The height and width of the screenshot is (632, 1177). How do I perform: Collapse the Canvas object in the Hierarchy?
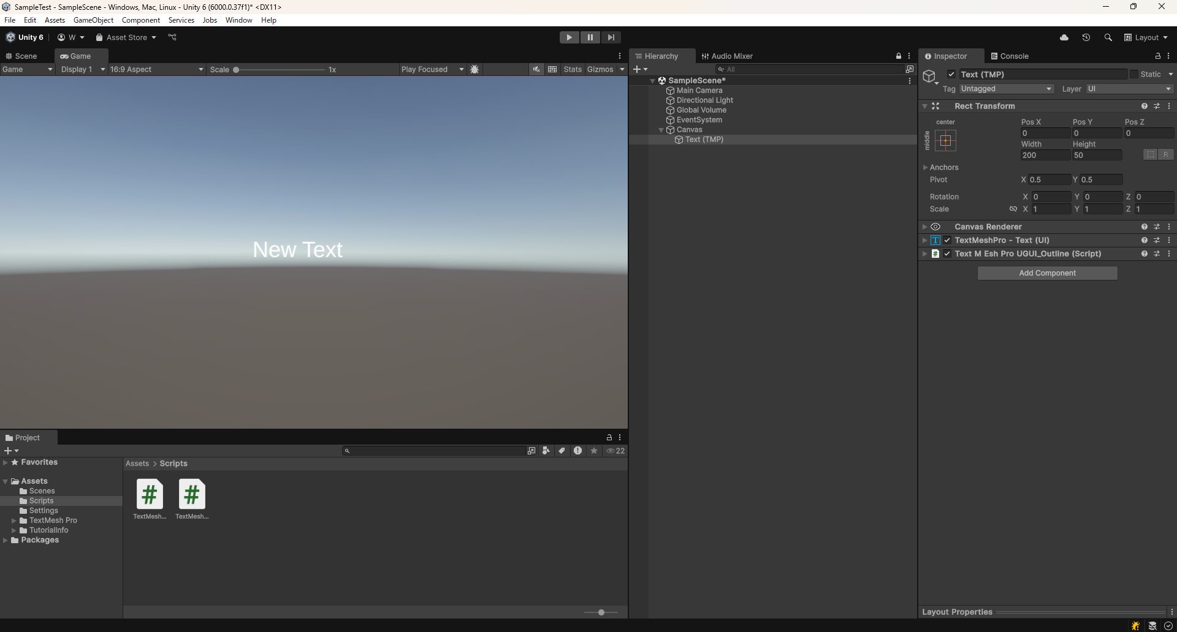(x=661, y=130)
